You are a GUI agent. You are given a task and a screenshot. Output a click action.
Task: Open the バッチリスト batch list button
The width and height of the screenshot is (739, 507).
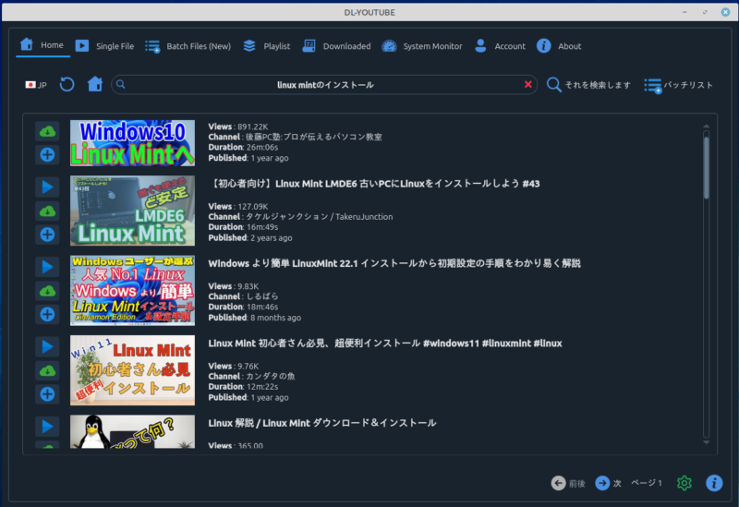[678, 85]
